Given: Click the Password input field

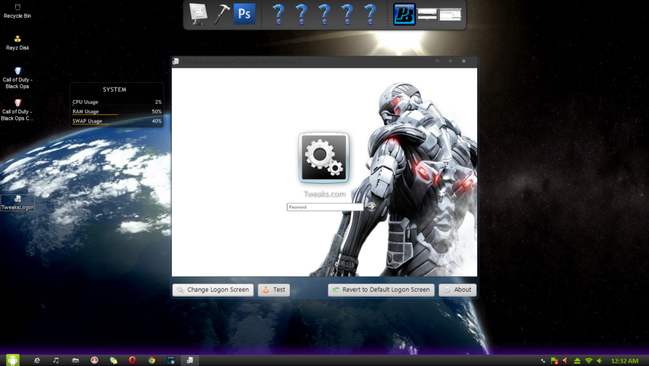Looking at the screenshot, I should pyautogui.click(x=324, y=207).
